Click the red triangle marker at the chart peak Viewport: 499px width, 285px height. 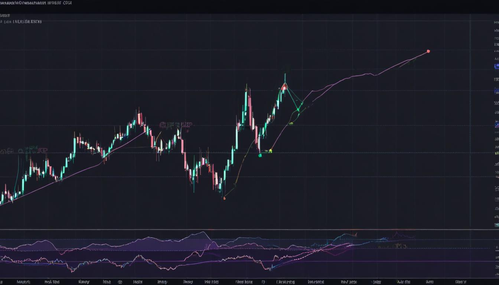click(x=284, y=87)
